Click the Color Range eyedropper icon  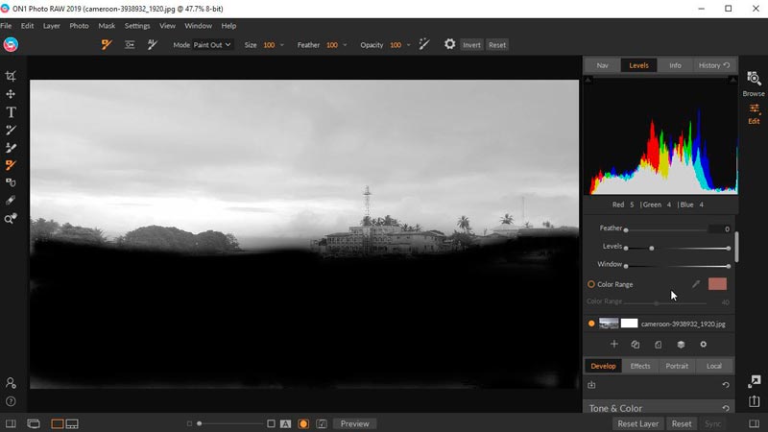point(697,284)
